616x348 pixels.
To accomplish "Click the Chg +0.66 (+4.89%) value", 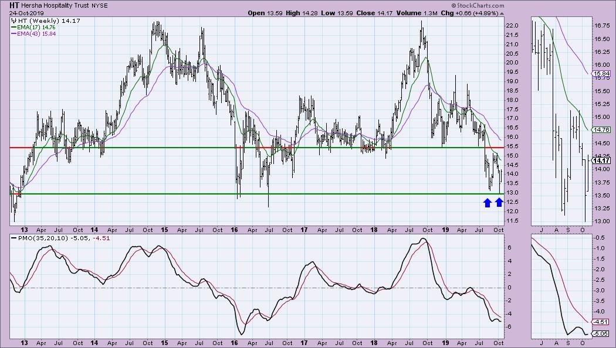I will pyautogui.click(x=469, y=13).
